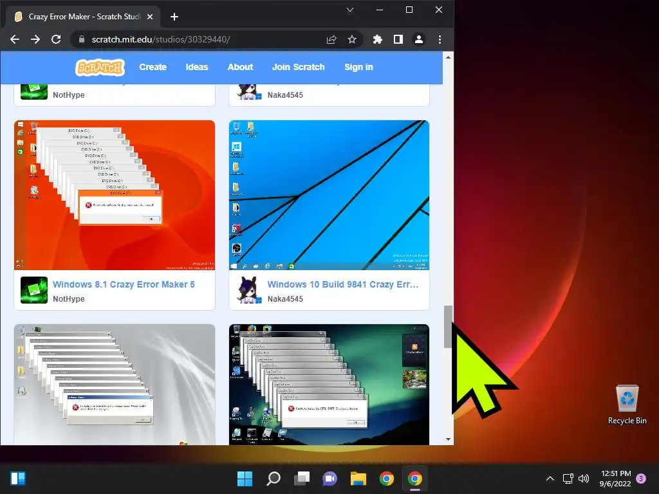The width and height of the screenshot is (659, 494).
Task: Toggle the Chrome side panel icon
Action: tap(398, 39)
